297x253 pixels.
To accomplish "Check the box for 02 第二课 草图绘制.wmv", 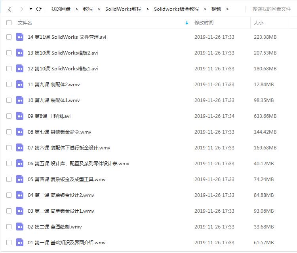I will pyautogui.click(x=9, y=227).
